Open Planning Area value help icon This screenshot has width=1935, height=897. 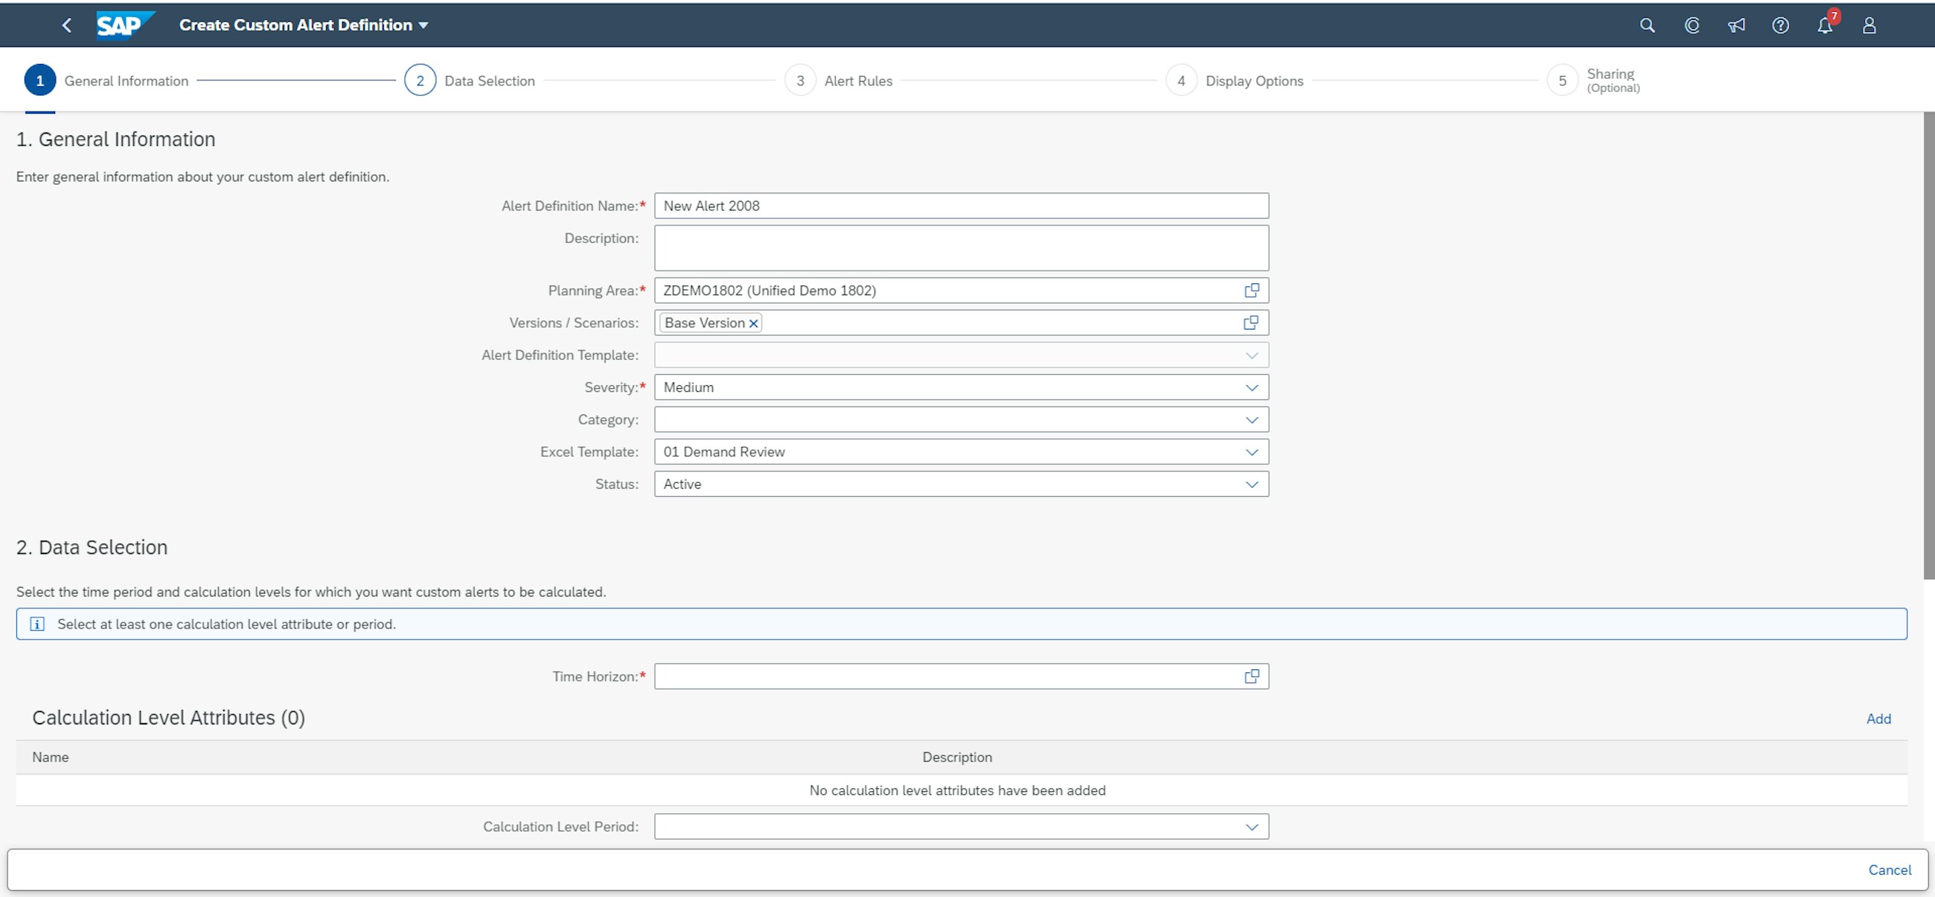tap(1252, 291)
